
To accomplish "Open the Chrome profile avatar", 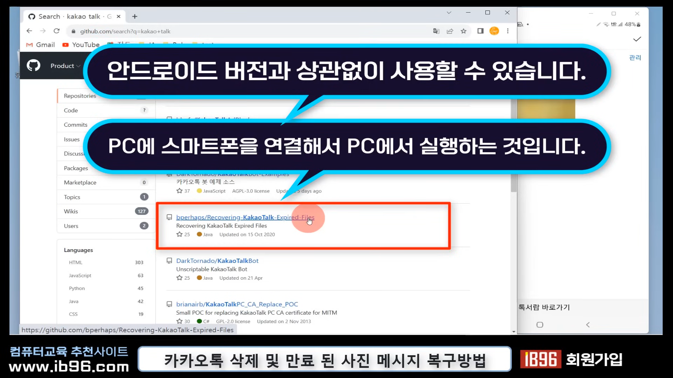I will coord(494,31).
